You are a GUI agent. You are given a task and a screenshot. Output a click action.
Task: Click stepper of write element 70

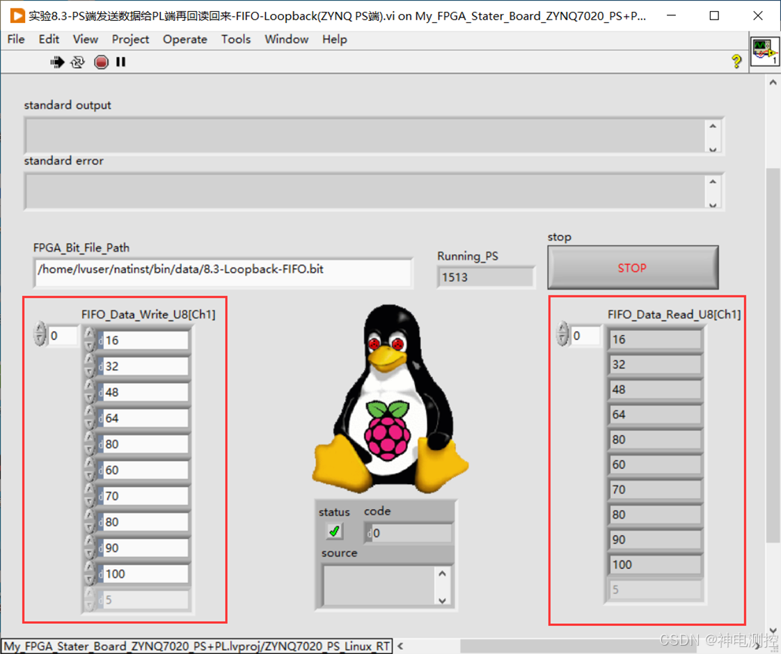[x=89, y=495]
